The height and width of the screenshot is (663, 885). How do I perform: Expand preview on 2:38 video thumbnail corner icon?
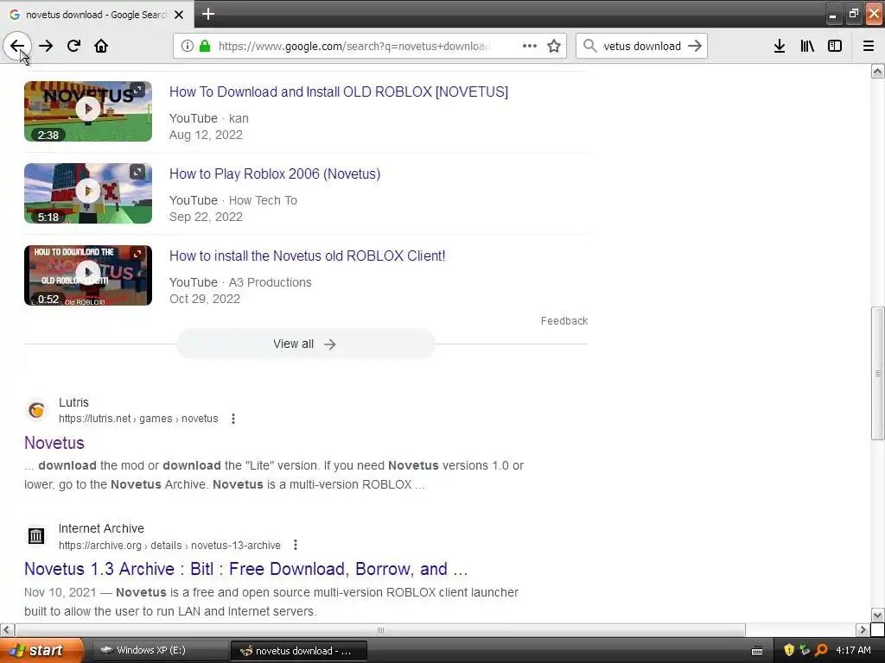[x=137, y=90]
